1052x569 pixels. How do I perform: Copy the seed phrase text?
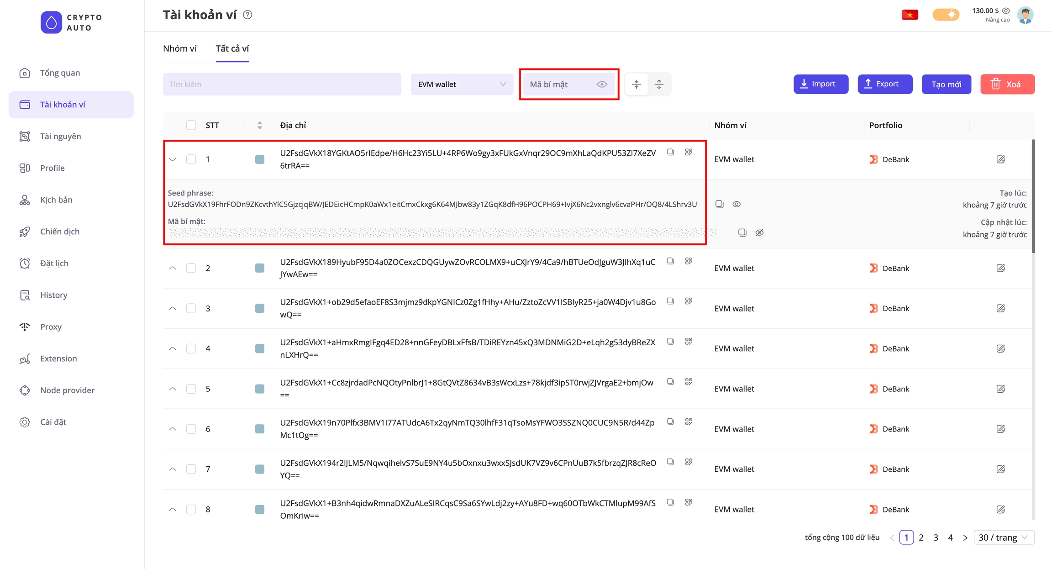click(x=719, y=204)
